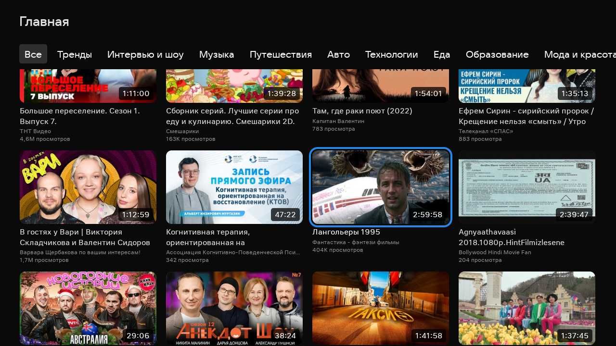616x346 pixels.
Task: Click the 2:39:47 duration badge
Action: click(575, 214)
